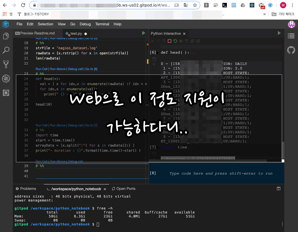Open the Edit menu

click(x=30, y=24)
